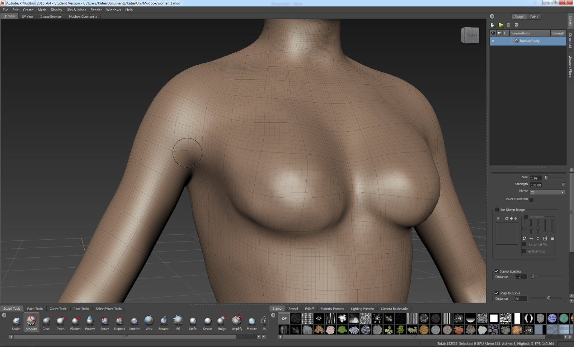Turn off the stamp with the Off button

[x=284, y=318]
